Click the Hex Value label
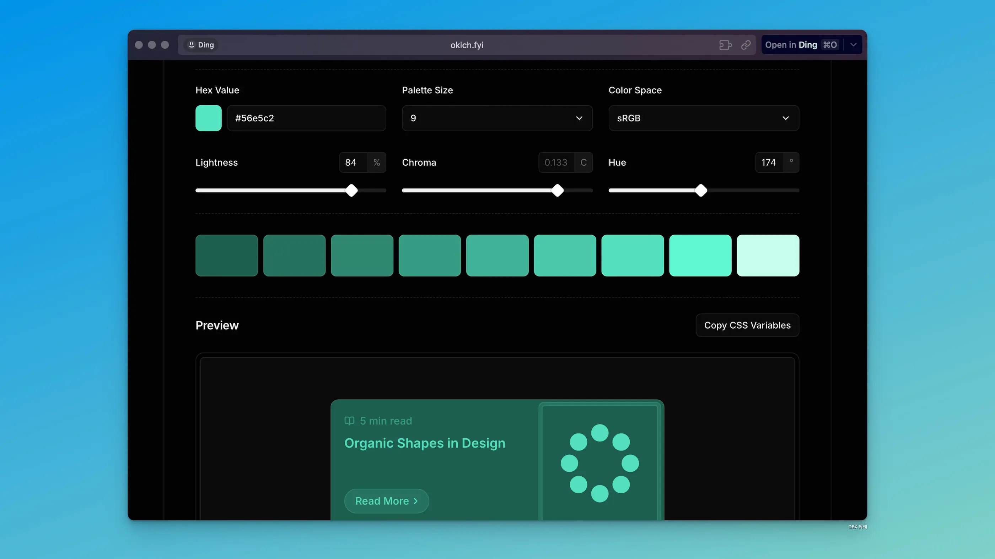This screenshot has height=559, width=995. click(x=217, y=90)
